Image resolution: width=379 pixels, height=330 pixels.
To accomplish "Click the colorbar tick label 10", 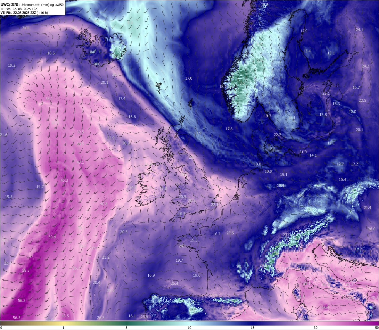I will (189, 328).
